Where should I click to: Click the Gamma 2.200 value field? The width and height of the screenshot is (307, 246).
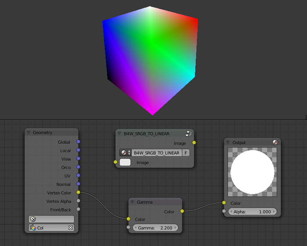(155, 228)
